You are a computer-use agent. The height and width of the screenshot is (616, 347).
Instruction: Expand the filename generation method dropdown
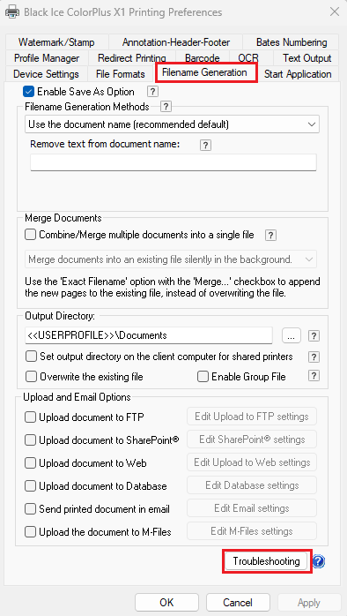[172, 124]
